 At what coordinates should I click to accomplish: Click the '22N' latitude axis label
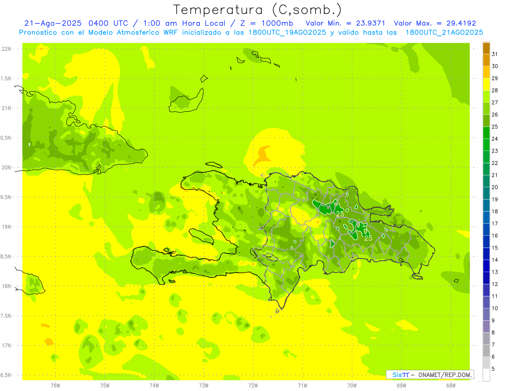pos(7,49)
